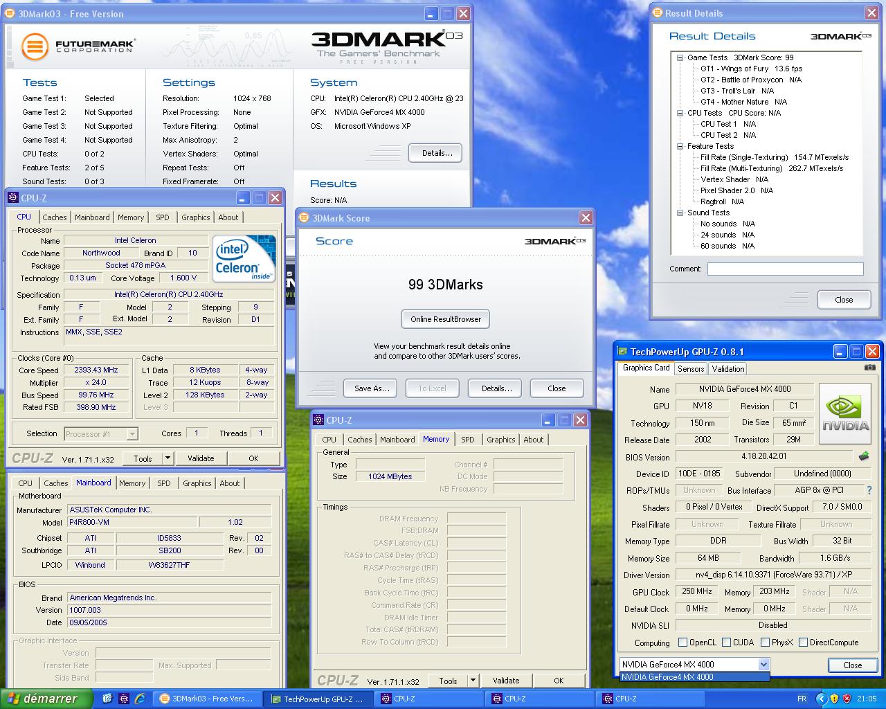
Task: Open CPU-Z from the quick launch bar
Action: pos(124,699)
